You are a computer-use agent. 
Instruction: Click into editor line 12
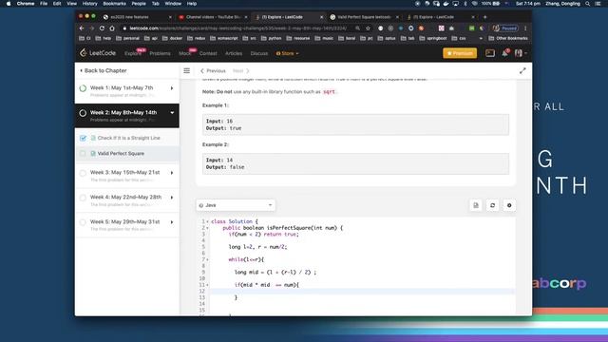tap(362, 292)
